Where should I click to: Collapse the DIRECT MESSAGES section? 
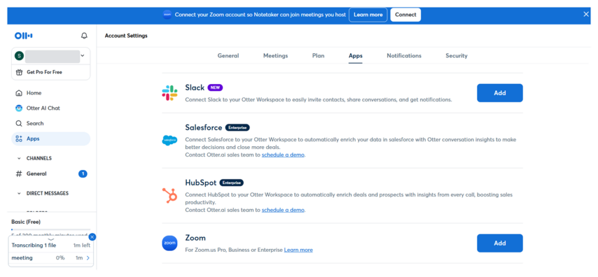tap(19, 193)
